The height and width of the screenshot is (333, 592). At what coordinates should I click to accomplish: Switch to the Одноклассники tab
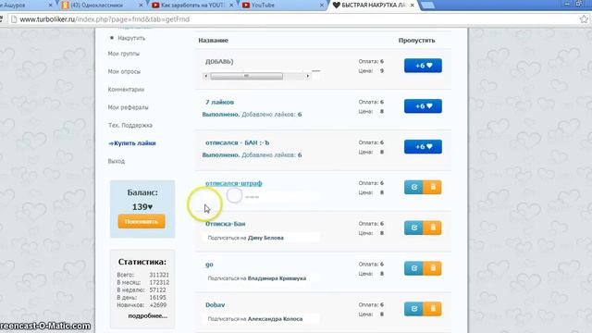[101, 5]
